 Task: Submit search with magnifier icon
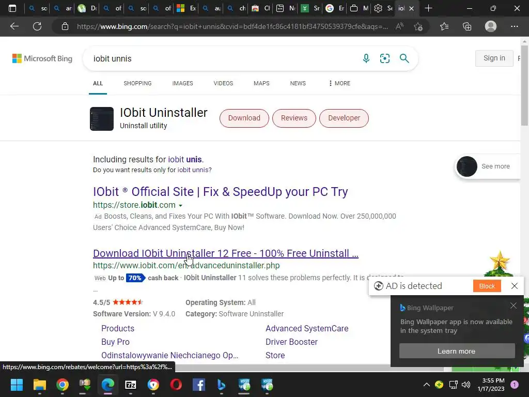(404, 58)
